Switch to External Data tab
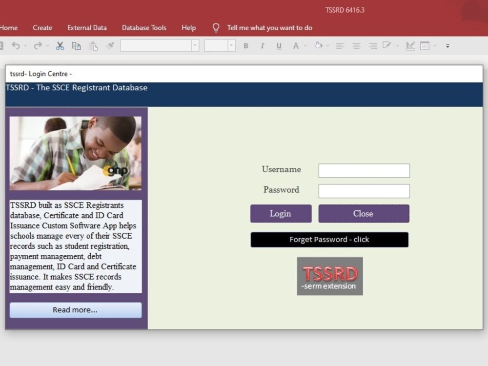Screen dimensions: 488x366 point(87,28)
